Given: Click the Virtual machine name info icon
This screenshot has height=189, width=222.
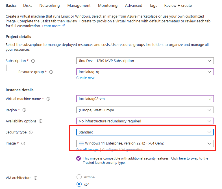Looking at the screenshot, I should pos(48,99).
